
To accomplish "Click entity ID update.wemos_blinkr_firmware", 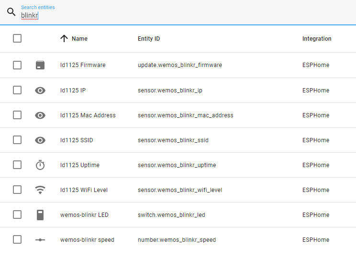I will [x=180, y=65].
